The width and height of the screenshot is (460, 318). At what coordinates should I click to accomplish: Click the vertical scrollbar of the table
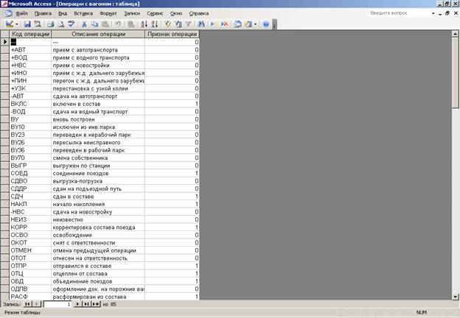pyautogui.click(x=455, y=184)
